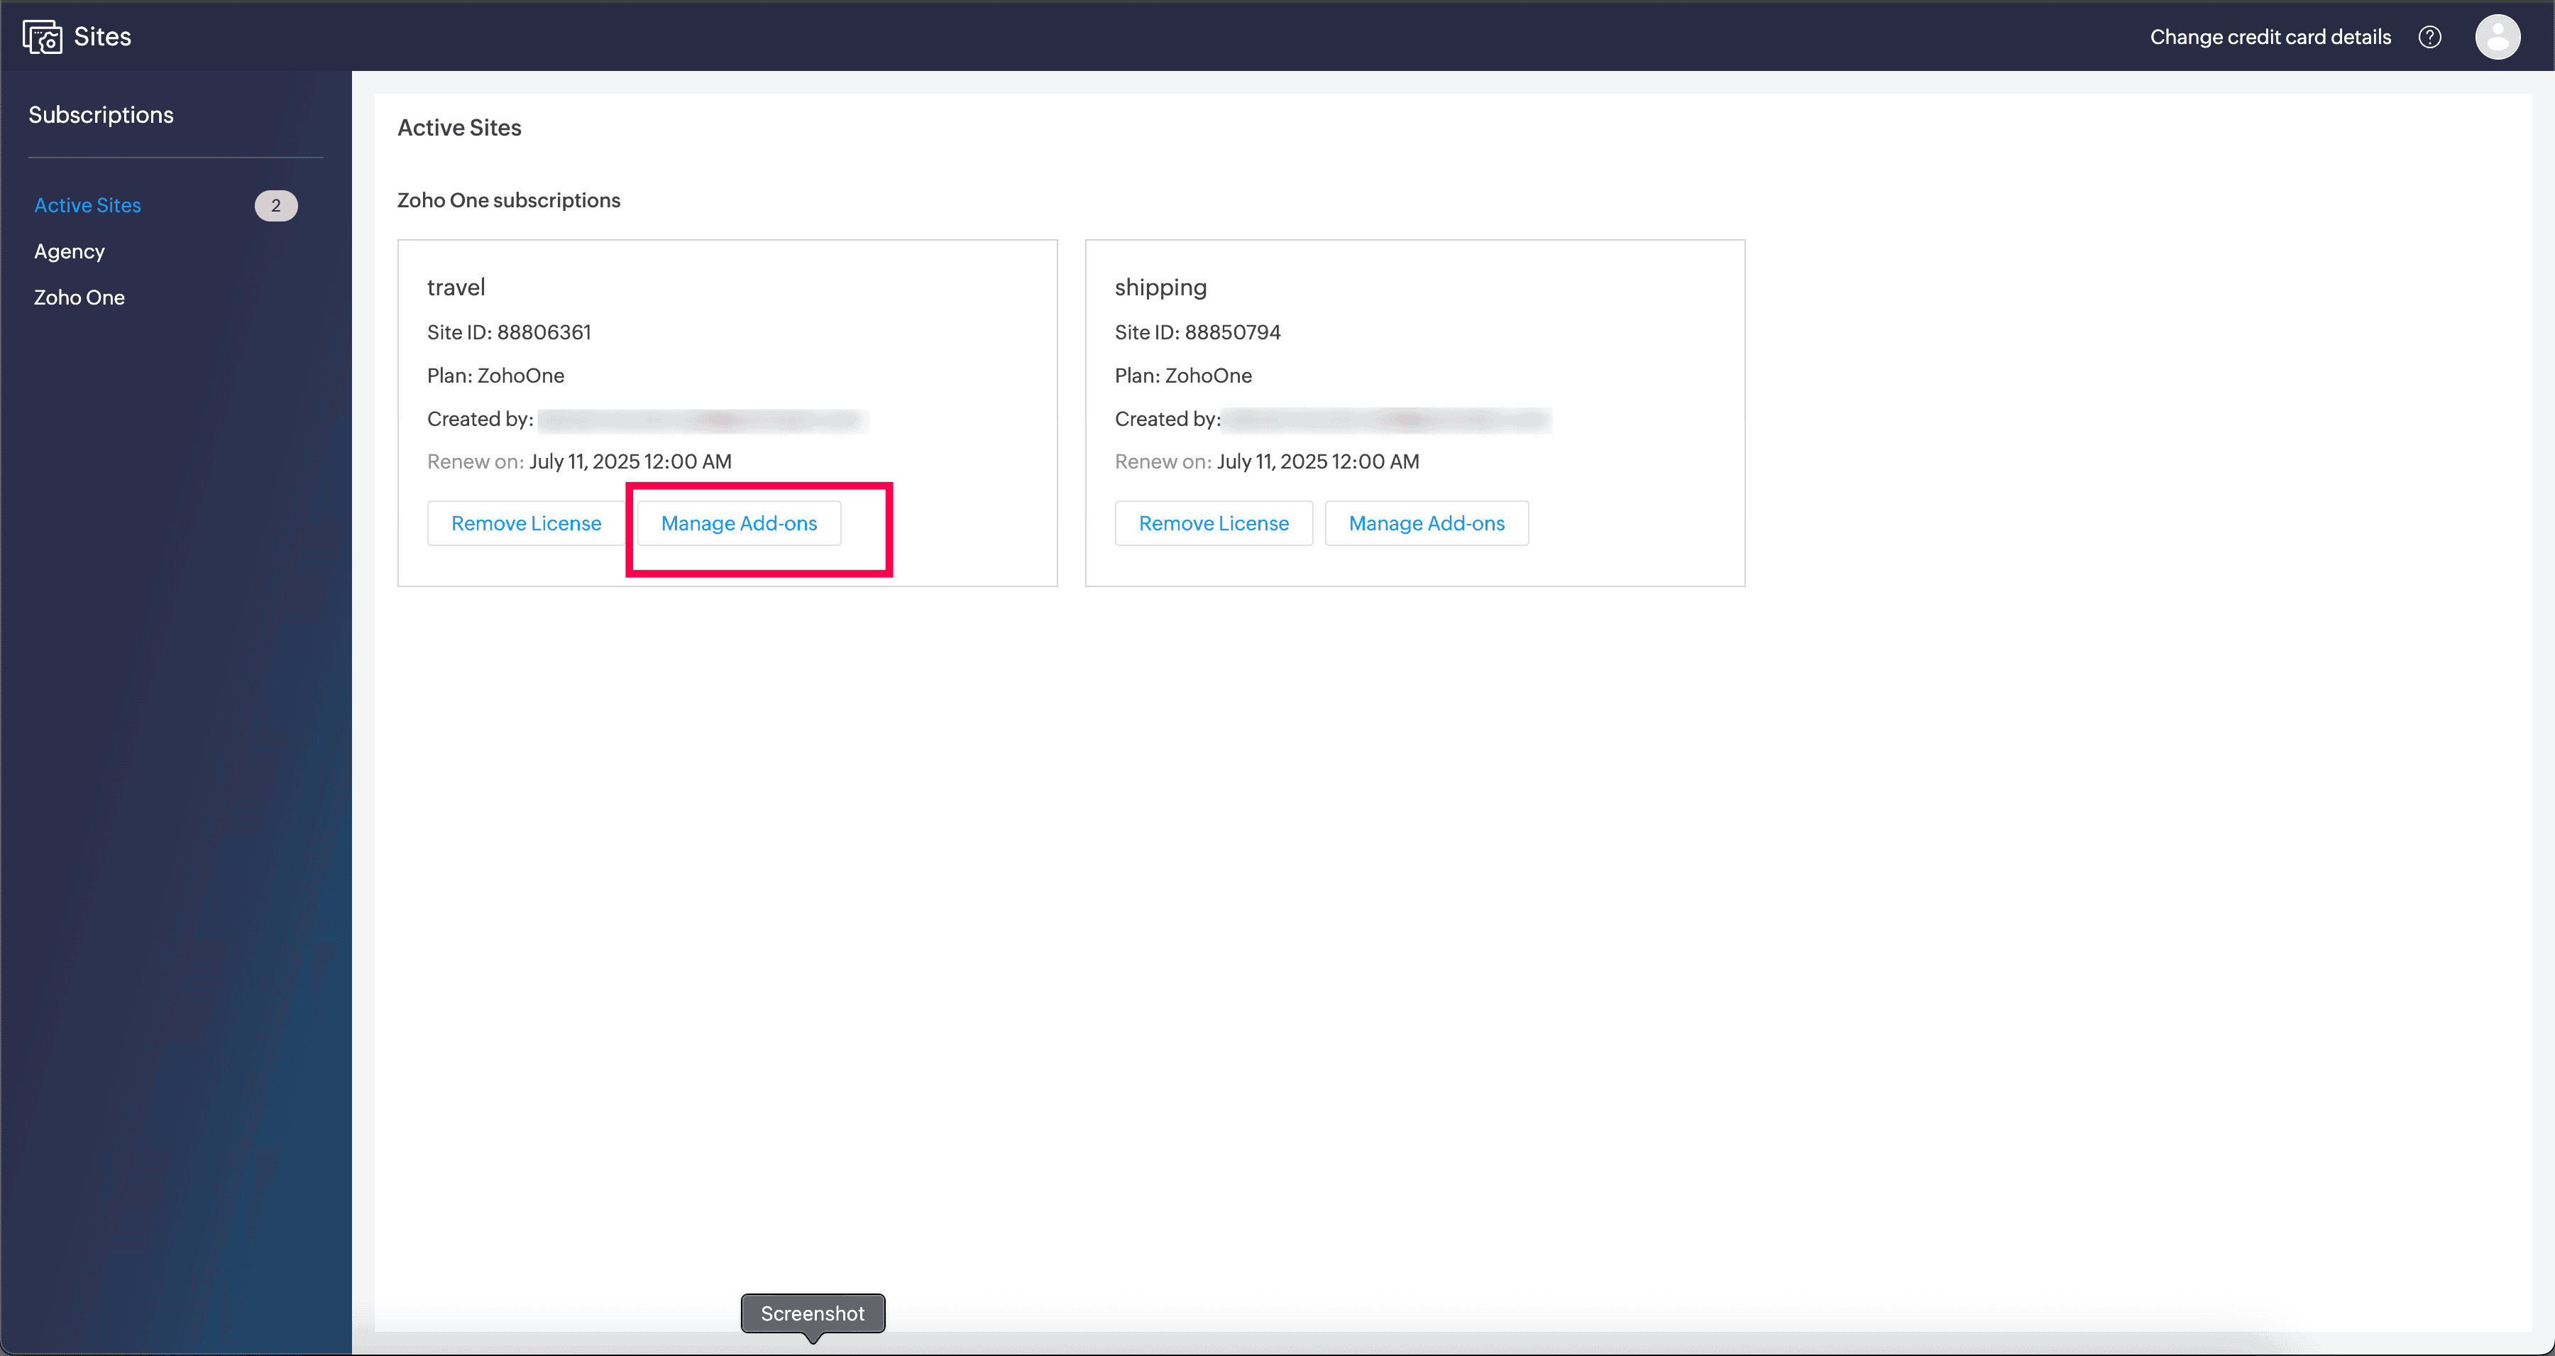Manage Add-ons for shipping site
The image size is (2555, 1356).
[x=1427, y=523]
